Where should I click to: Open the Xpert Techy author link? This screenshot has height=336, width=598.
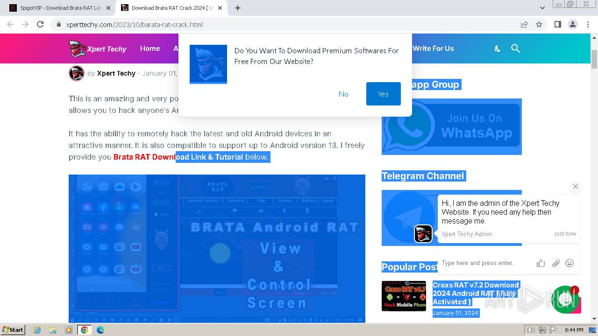pos(116,73)
